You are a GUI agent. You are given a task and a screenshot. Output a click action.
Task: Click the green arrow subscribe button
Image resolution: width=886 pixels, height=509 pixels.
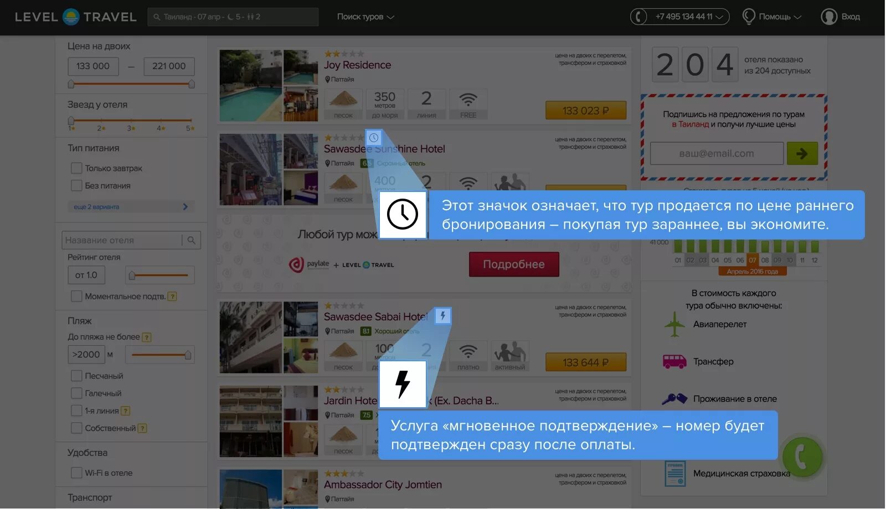coord(802,153)
